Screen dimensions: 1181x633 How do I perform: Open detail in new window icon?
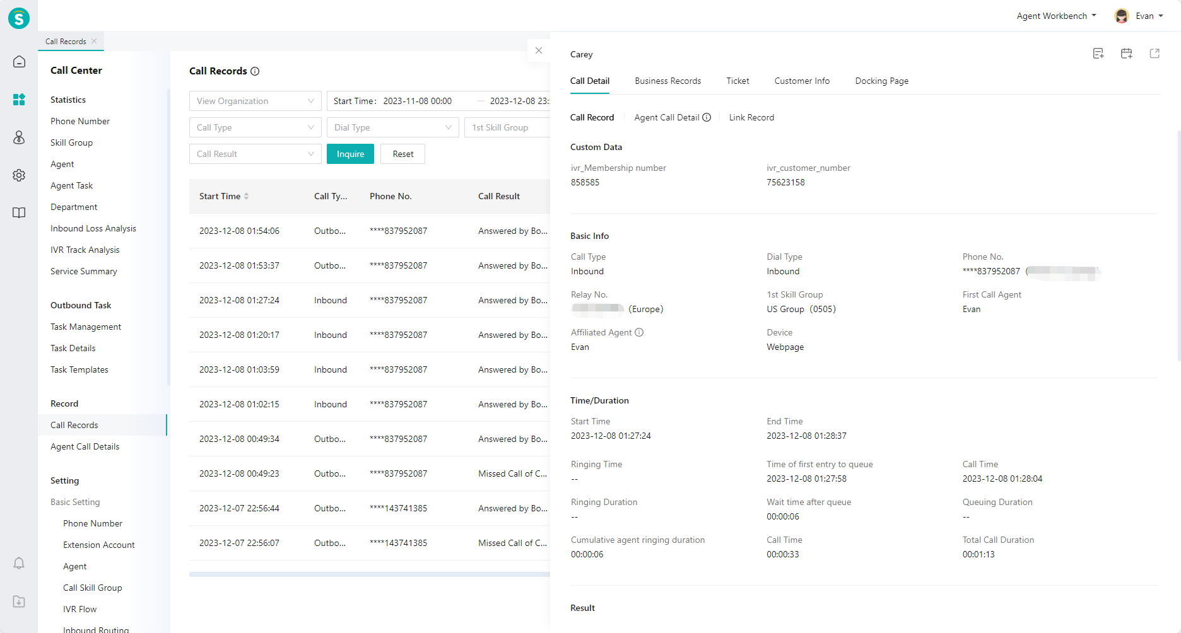pyautogui.click(x=1155, y=54)
